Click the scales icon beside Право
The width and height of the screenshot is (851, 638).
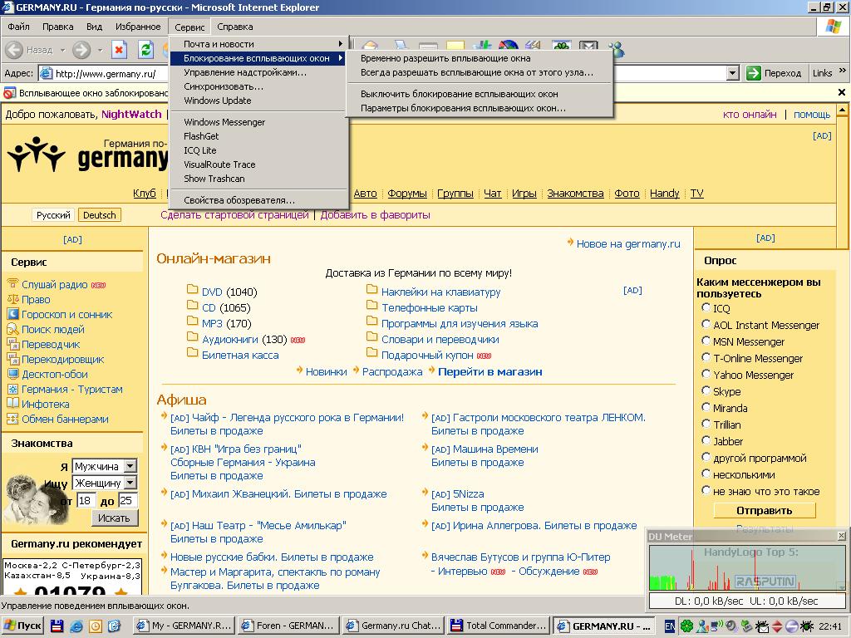[12, 299]
